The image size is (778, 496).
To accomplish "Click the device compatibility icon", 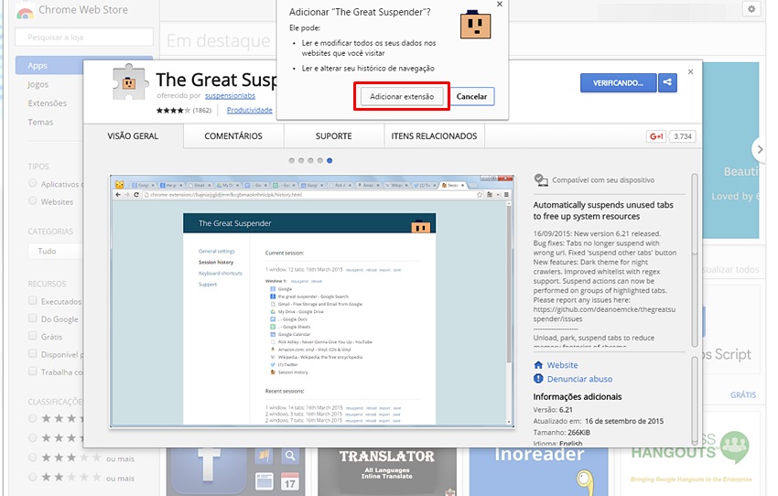I will [x=541, y=180].
